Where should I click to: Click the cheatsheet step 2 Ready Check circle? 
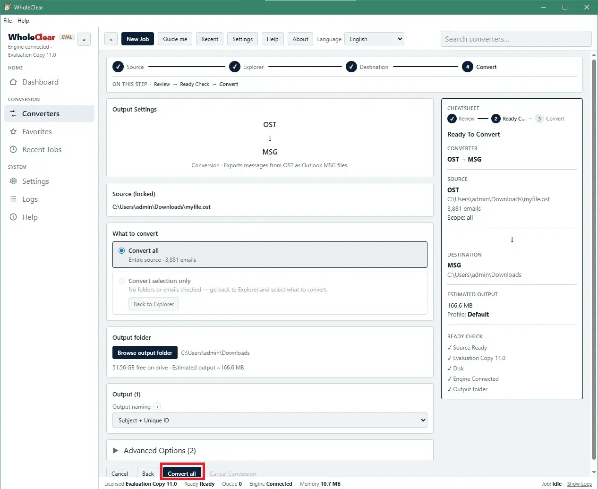pyautogui.click(x=495, y=119)
